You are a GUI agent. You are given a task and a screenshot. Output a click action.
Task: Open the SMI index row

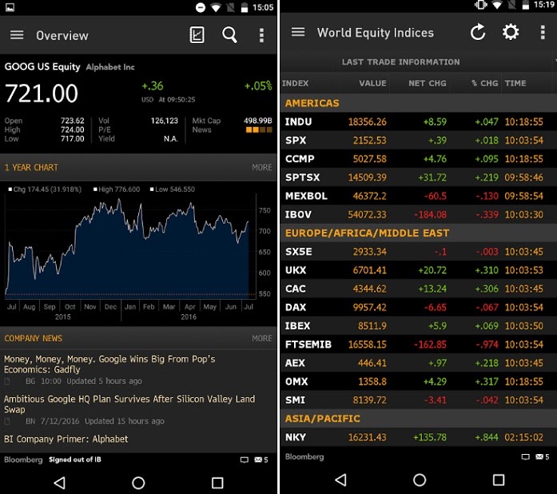point(419,400)
